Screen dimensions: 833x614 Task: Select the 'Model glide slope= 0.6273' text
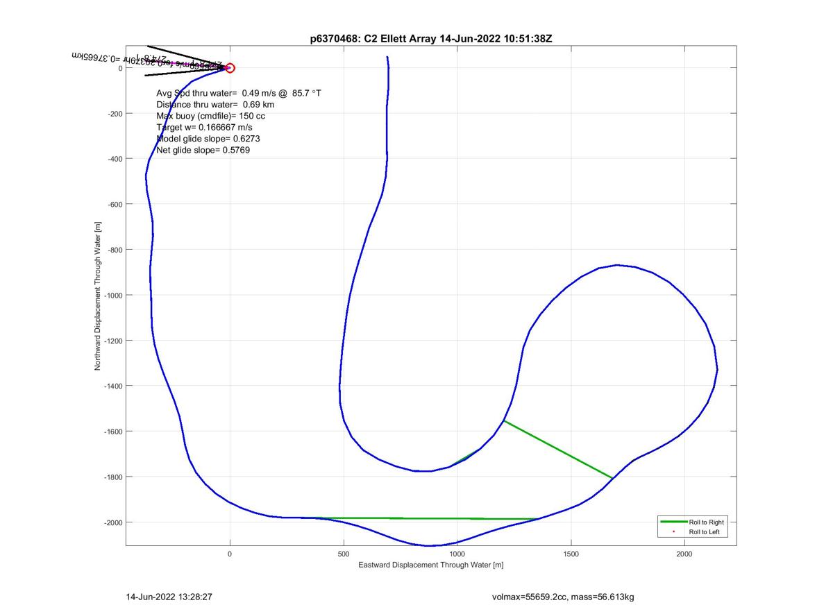pyautogui.click(x=208, y=138)
